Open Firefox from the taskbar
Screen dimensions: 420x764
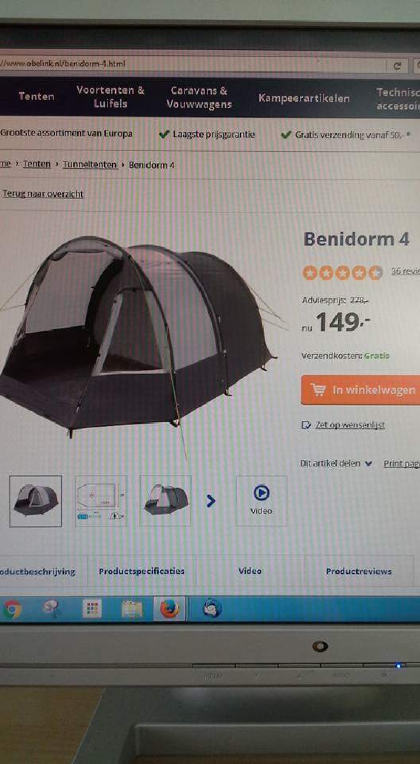pos(169,609)
